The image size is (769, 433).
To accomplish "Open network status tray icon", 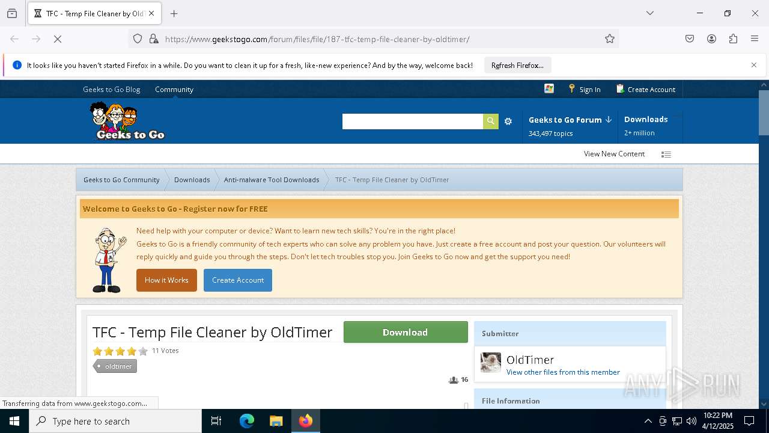I will pos(677,421).
